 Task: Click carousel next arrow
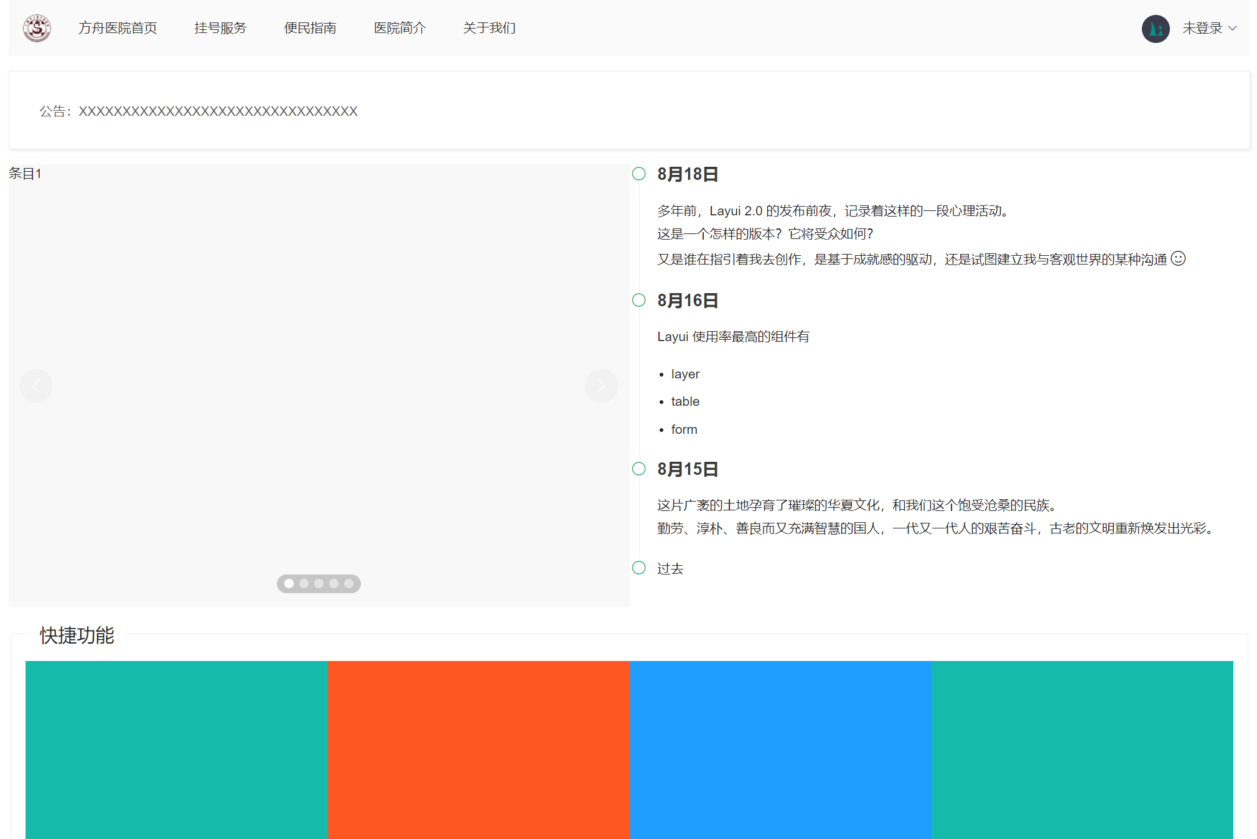(601, 386)
